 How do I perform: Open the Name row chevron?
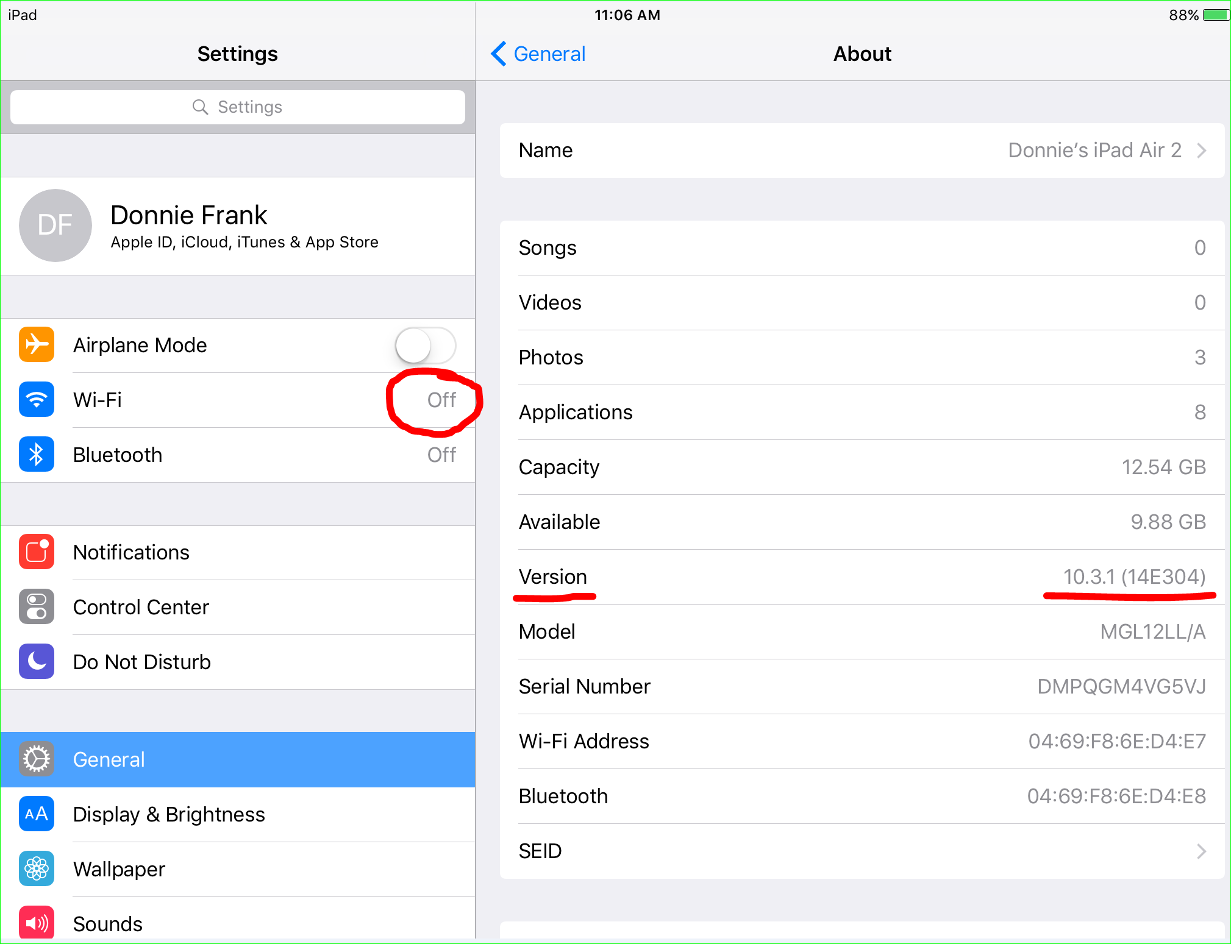[1201, 151]
